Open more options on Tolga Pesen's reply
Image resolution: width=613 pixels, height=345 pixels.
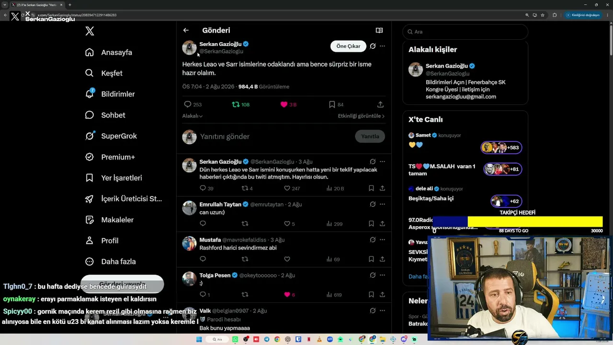coord(382,275)
